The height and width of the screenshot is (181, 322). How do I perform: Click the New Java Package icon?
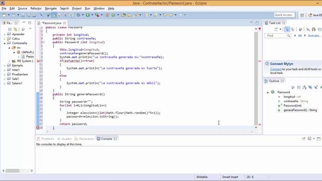tap(107, 15)
